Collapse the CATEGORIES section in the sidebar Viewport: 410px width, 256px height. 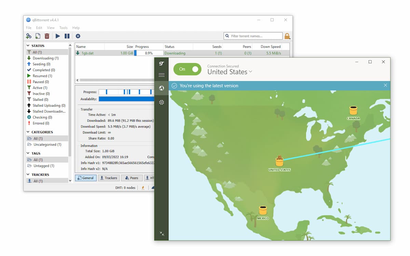[x=28, y=132]
